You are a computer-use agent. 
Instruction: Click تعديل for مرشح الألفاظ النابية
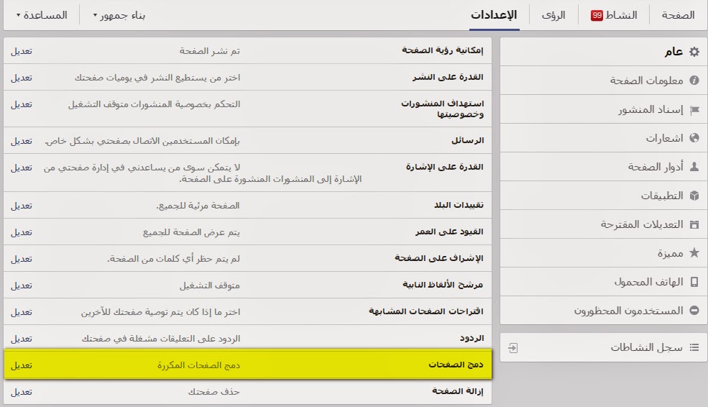click(x=22, y=285)
